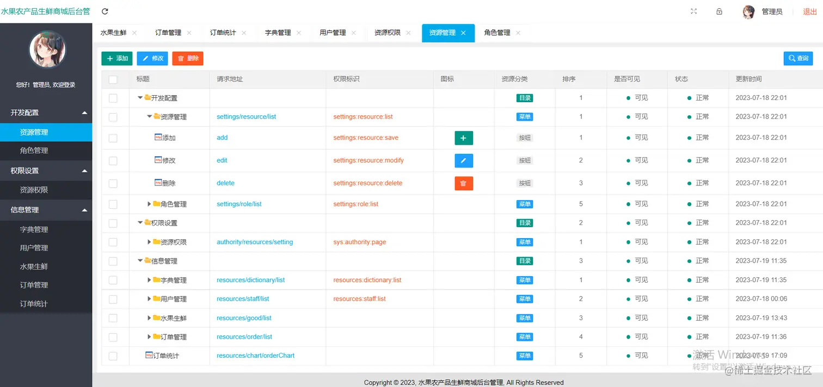Close the 订单统计 tab with its X
Screen dimensions: 823x387
click(x=244, y=33)
